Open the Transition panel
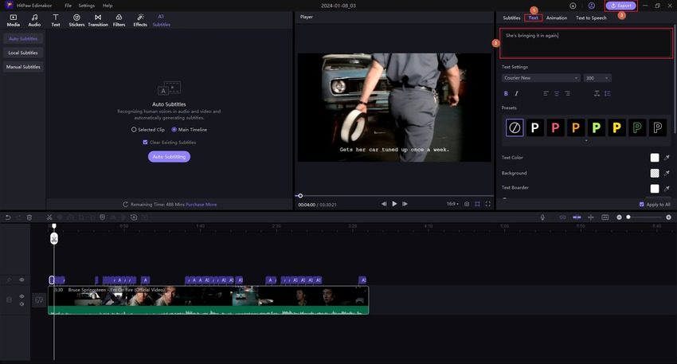677x364 pixels. tap(98, 20)
